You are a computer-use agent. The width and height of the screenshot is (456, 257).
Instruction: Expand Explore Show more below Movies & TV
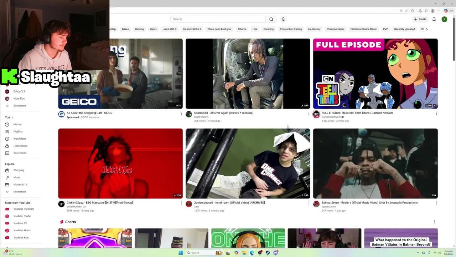click(x=20, y=192)
